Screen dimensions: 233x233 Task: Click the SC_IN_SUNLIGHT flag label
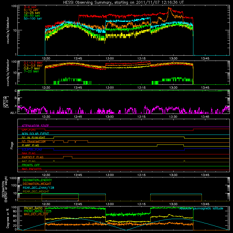pyautogui.click(x=33, y=137)
